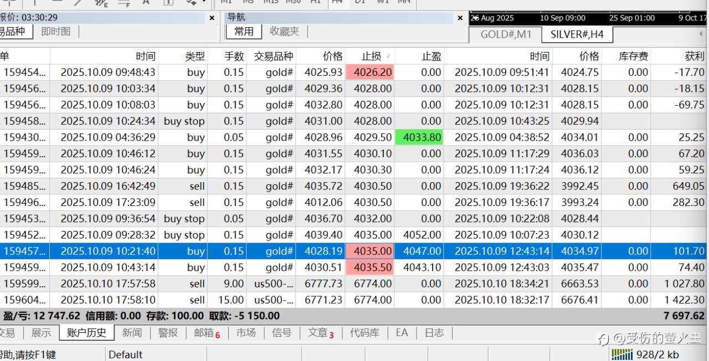Open the arrows tool dropdown arrow
This screenshot has width=709, height=361.
point(204,4)
